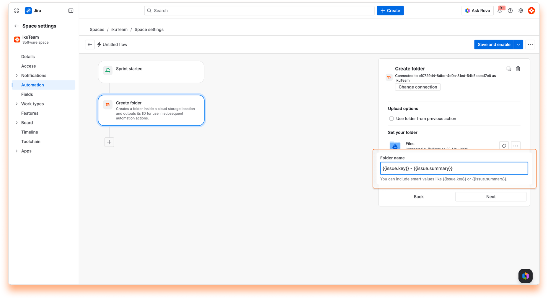Click the lightning bolt flow icon
Screen dimensions: 548x299
[99, 45]
